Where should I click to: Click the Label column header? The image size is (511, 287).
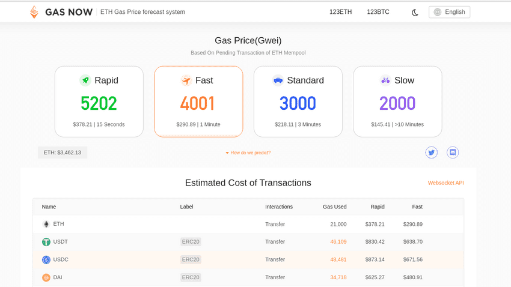tap(187, 207)
